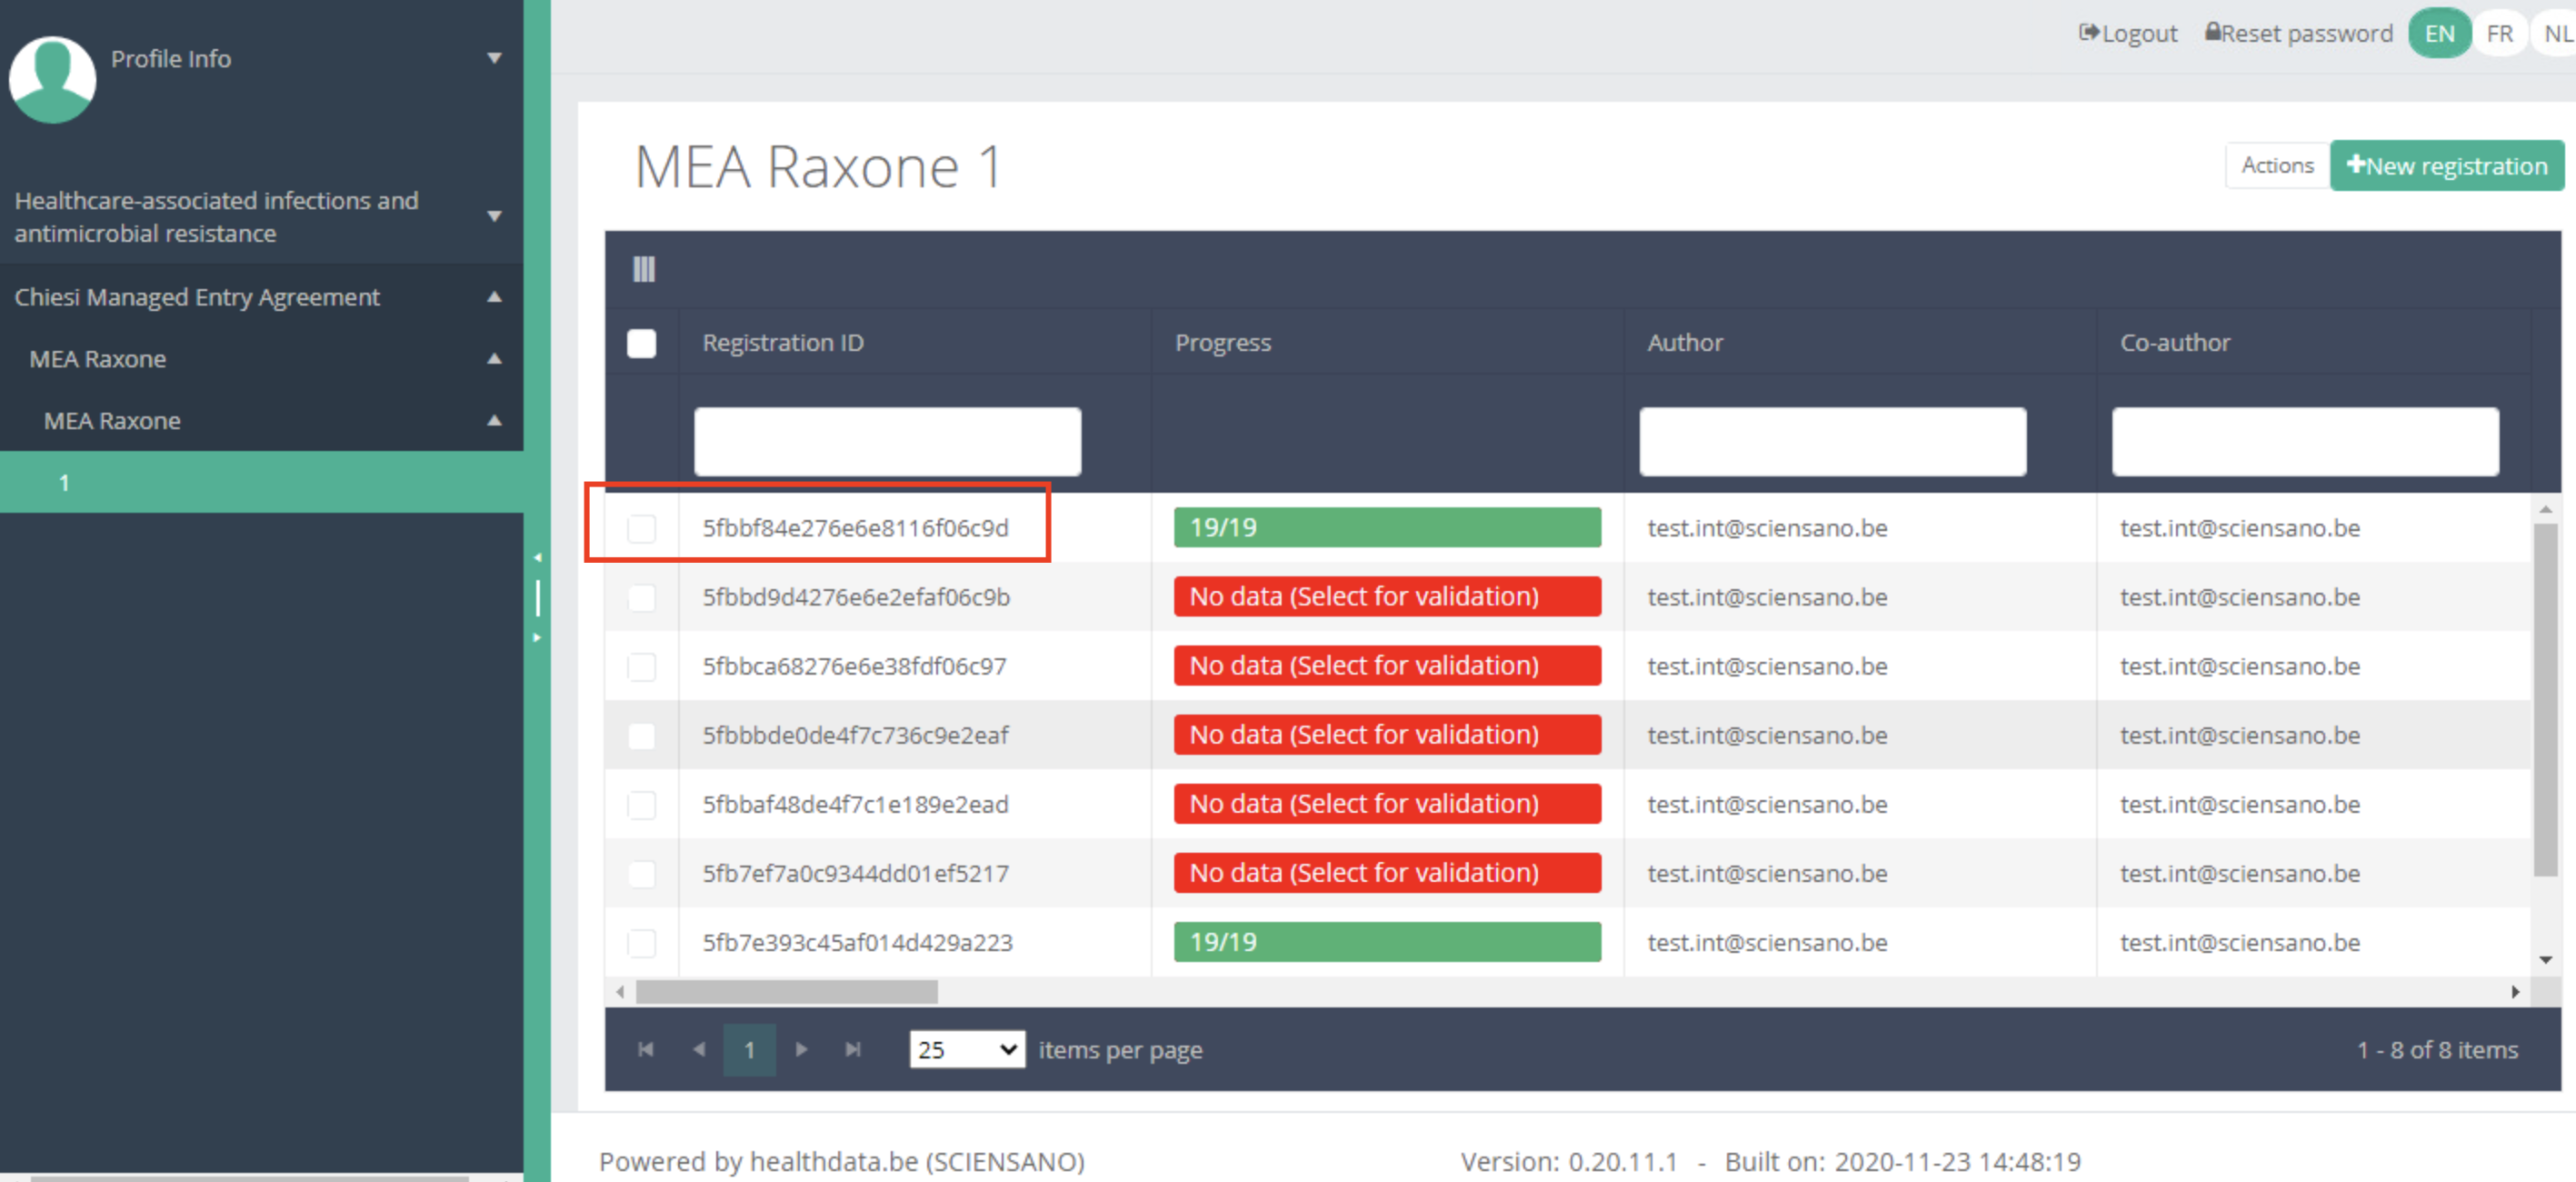The image size is (2576, 1182).
Task: Click New registration button
Action: (2447, 165)
